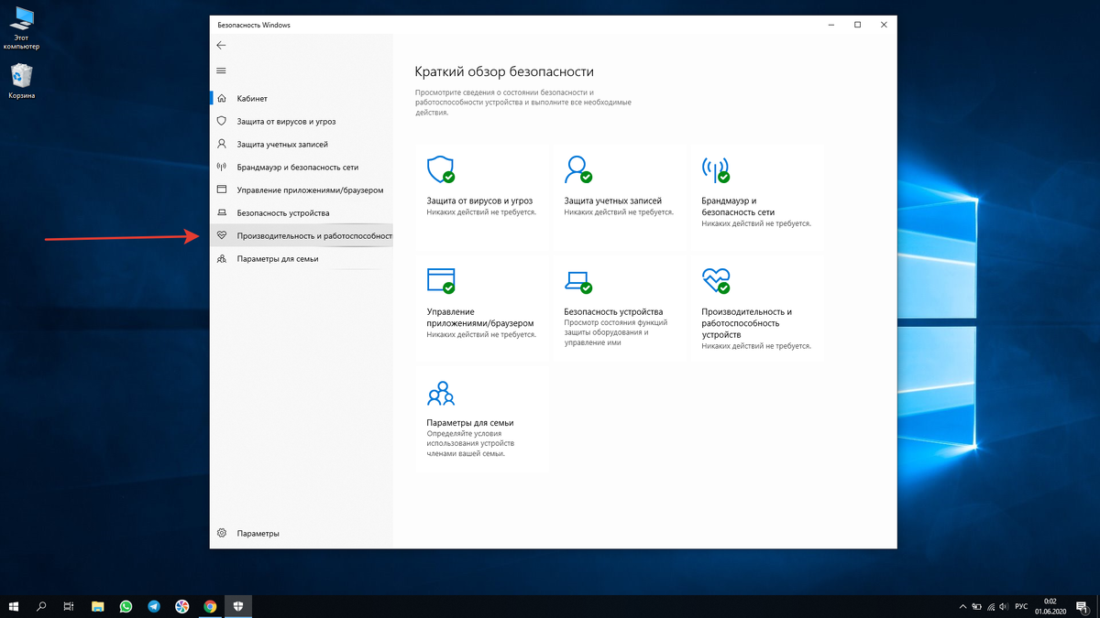Open the Этот компьютер desktop icon
Viewport: 1100px width, 618px height.
(x=21, y=28)
